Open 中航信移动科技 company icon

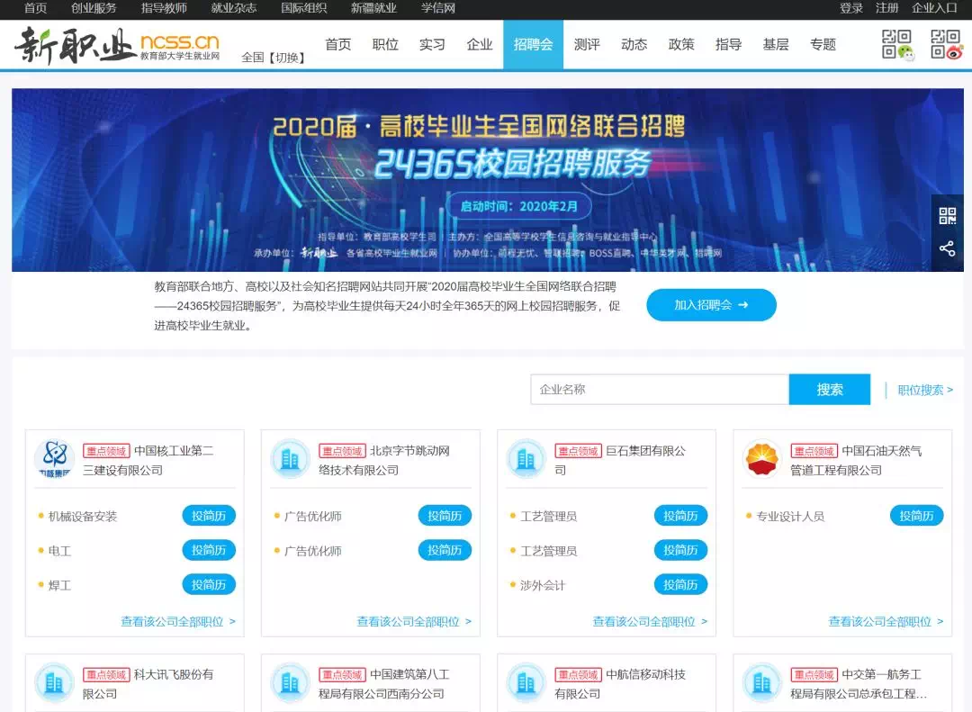coord(526,683)
